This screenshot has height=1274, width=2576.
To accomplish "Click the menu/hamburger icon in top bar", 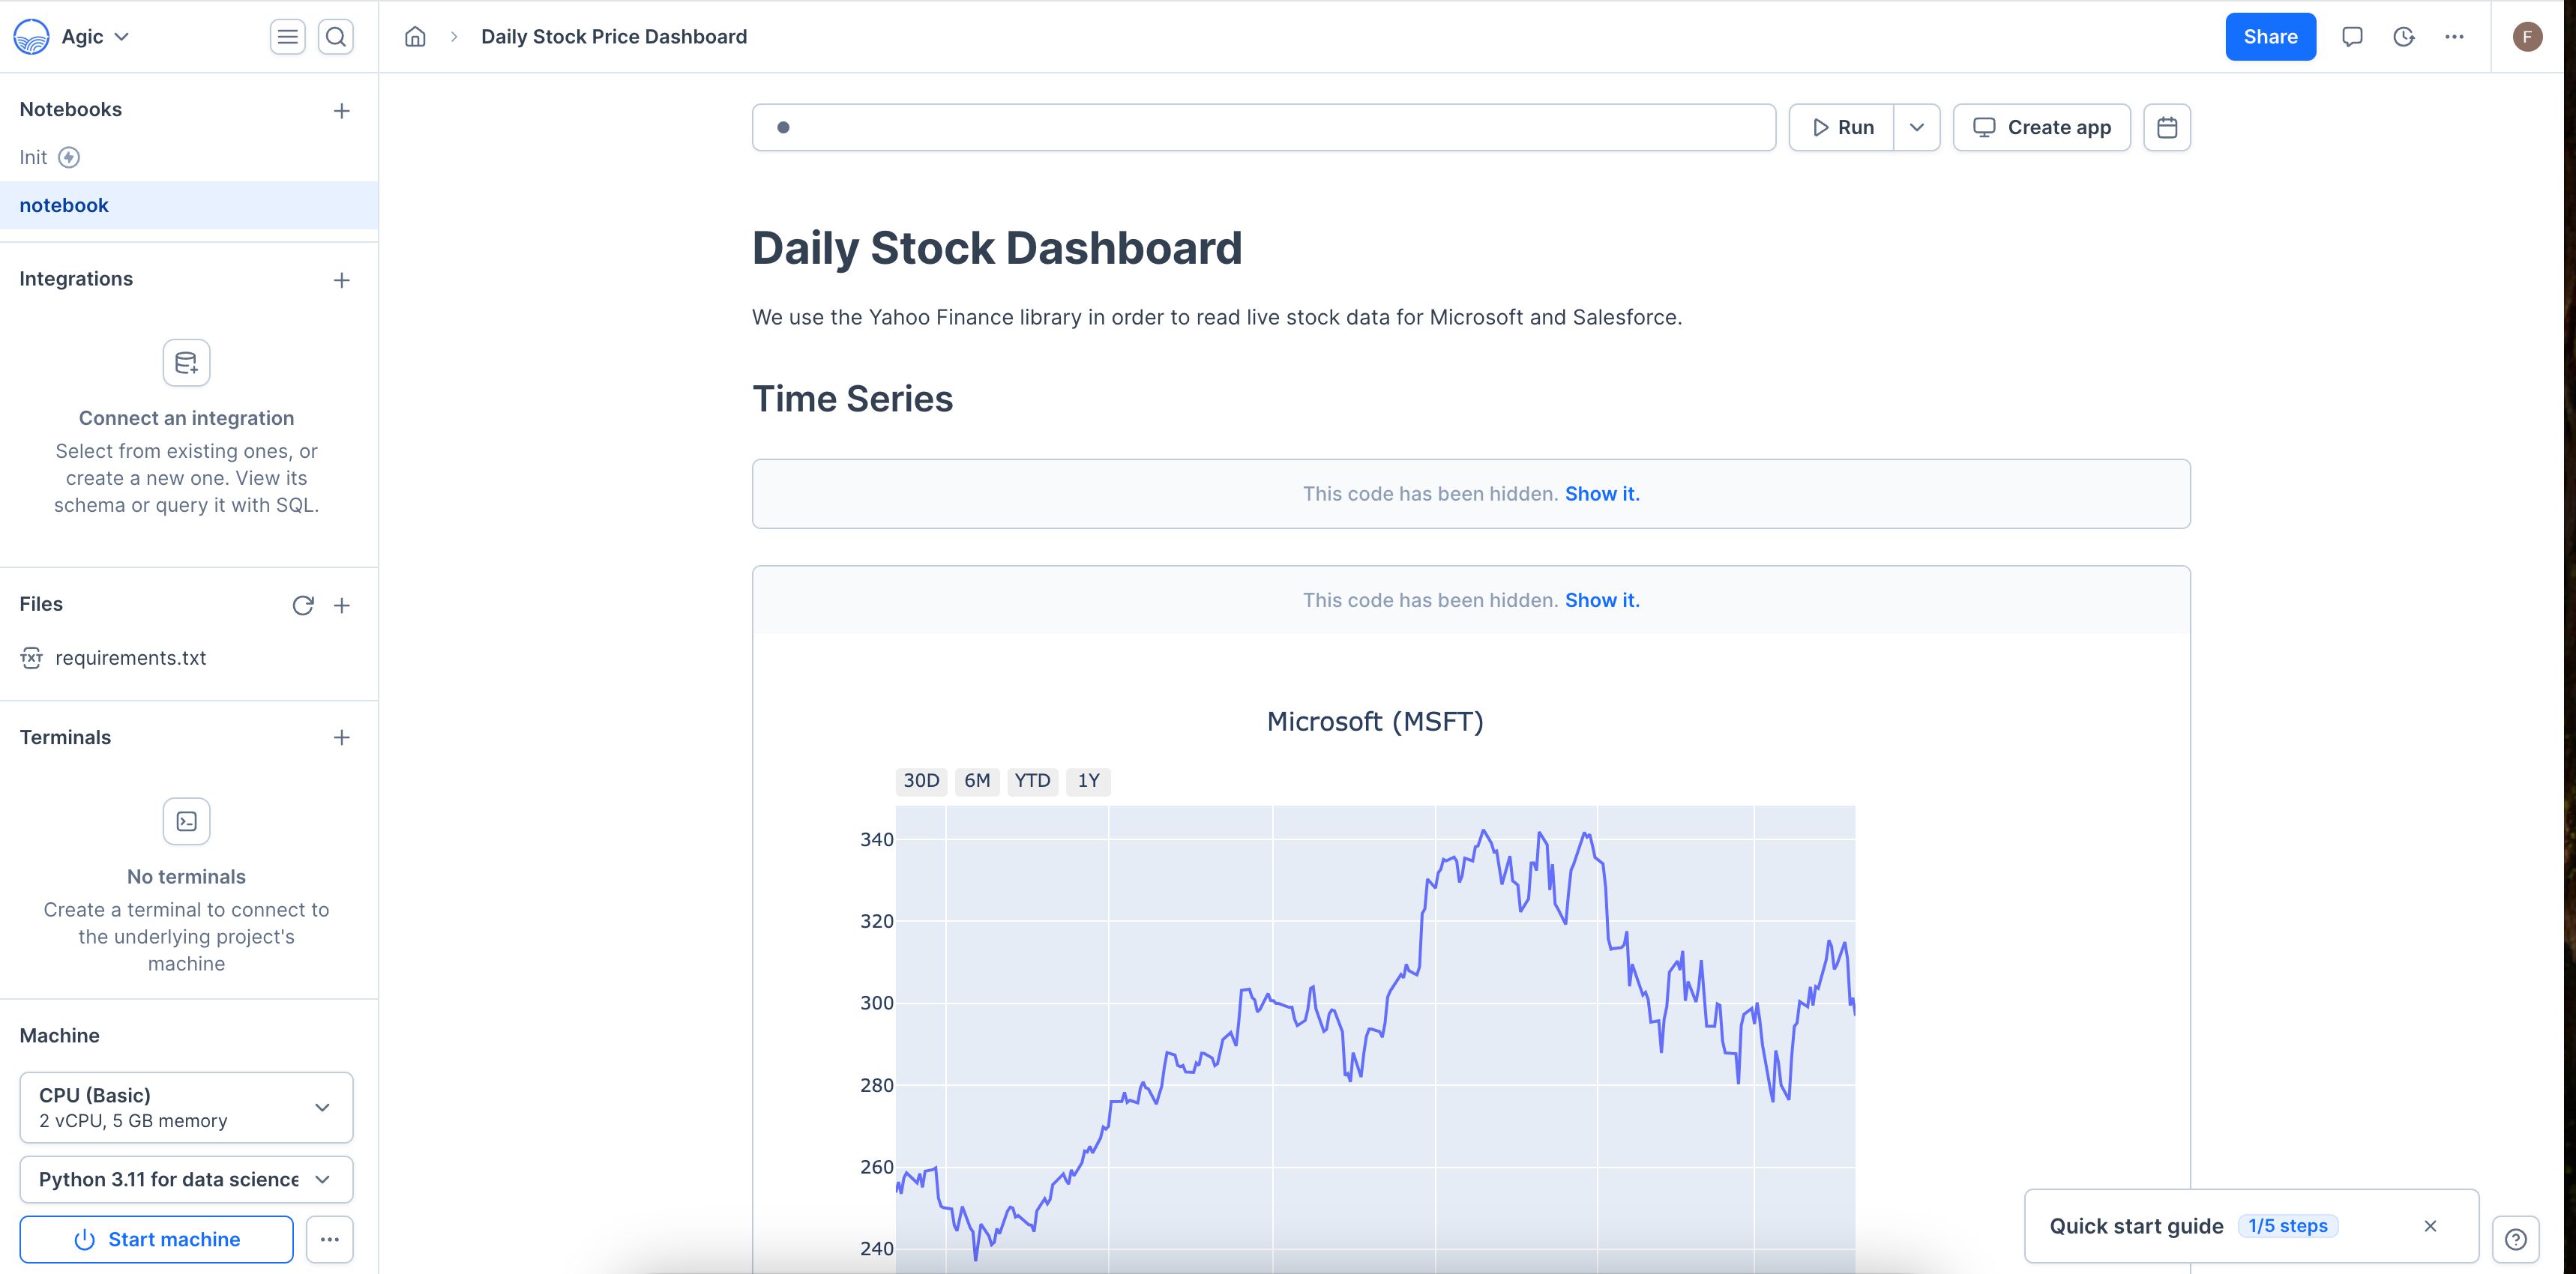I will 287,36.
